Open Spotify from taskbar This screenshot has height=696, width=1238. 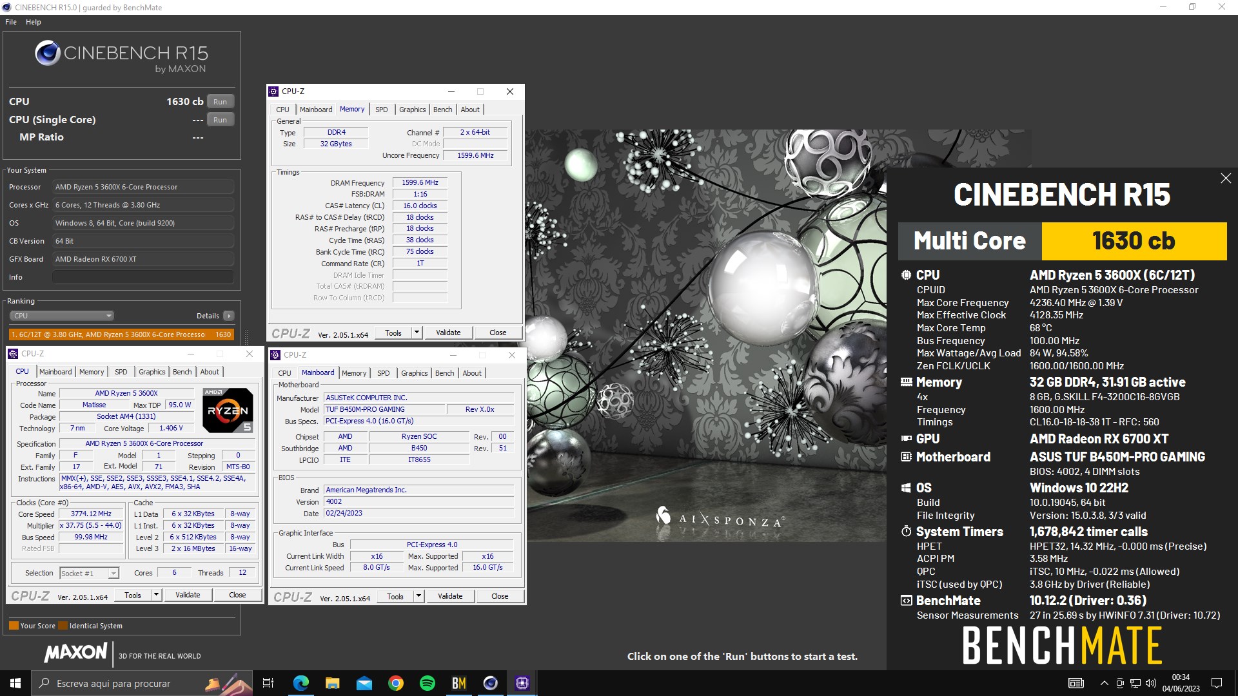(x=427, y=683)
